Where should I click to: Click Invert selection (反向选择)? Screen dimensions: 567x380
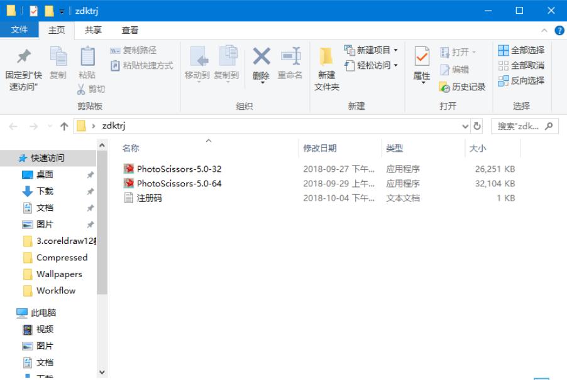[521, 80]
